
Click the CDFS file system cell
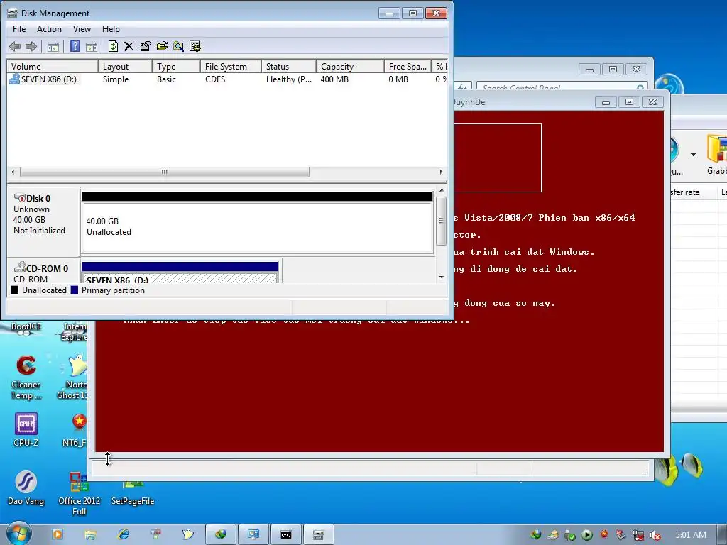click(215, 79)
